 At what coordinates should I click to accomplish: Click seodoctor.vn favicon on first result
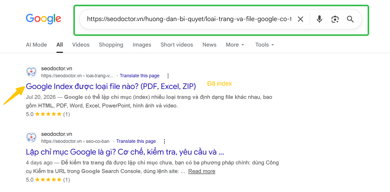coord(31,72)
